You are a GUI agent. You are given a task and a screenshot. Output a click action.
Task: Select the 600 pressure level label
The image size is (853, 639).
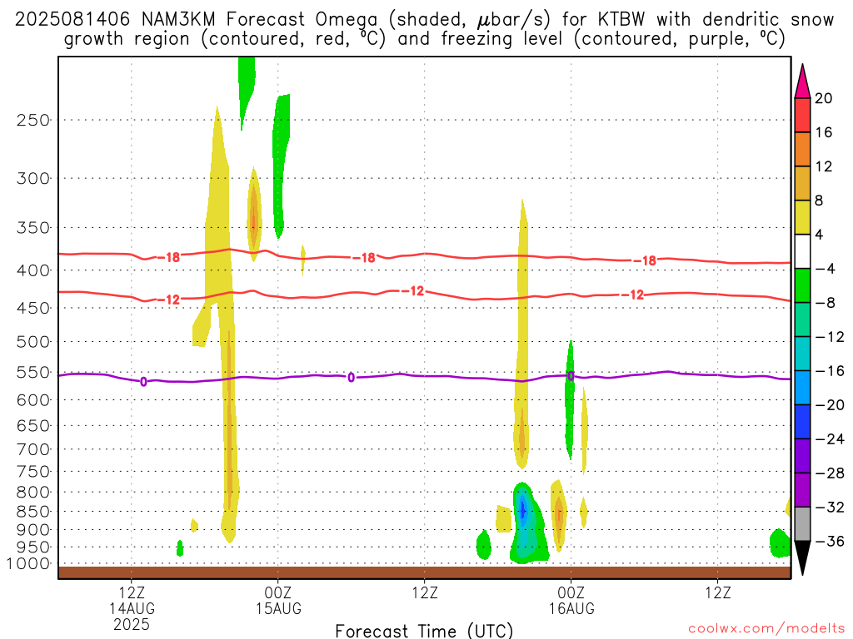(33, 400)
